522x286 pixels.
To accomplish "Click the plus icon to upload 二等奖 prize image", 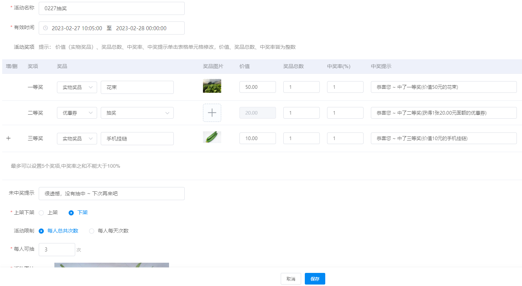I will click(212, 113).
